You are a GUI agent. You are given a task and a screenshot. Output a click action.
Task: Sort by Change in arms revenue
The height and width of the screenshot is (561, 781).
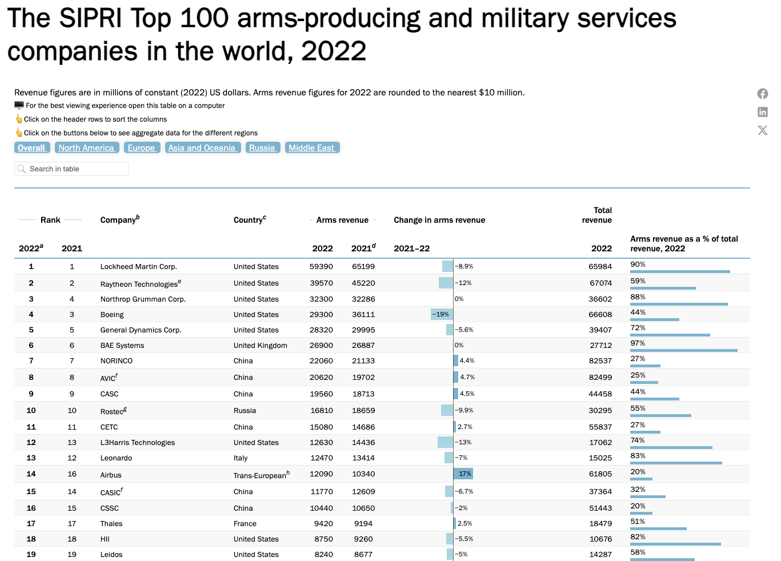coord(439,219)
